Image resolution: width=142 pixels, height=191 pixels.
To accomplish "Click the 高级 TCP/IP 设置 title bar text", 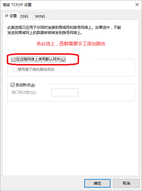I will 17,5.
